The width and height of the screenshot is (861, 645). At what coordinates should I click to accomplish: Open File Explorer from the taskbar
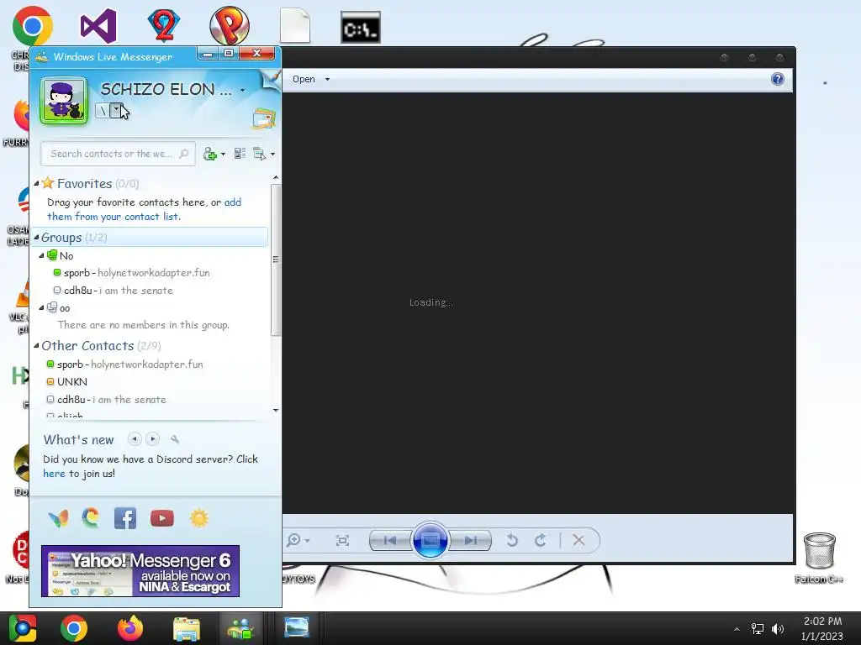[x=187, y=628]
